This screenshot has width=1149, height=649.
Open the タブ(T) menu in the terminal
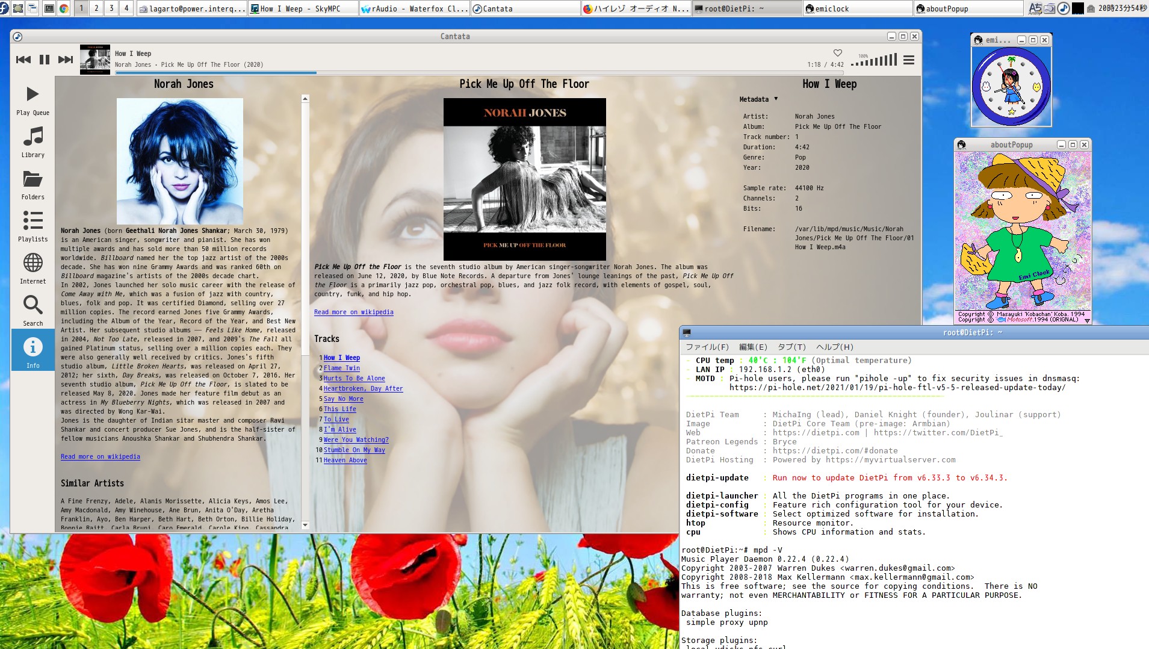[792, 347]
